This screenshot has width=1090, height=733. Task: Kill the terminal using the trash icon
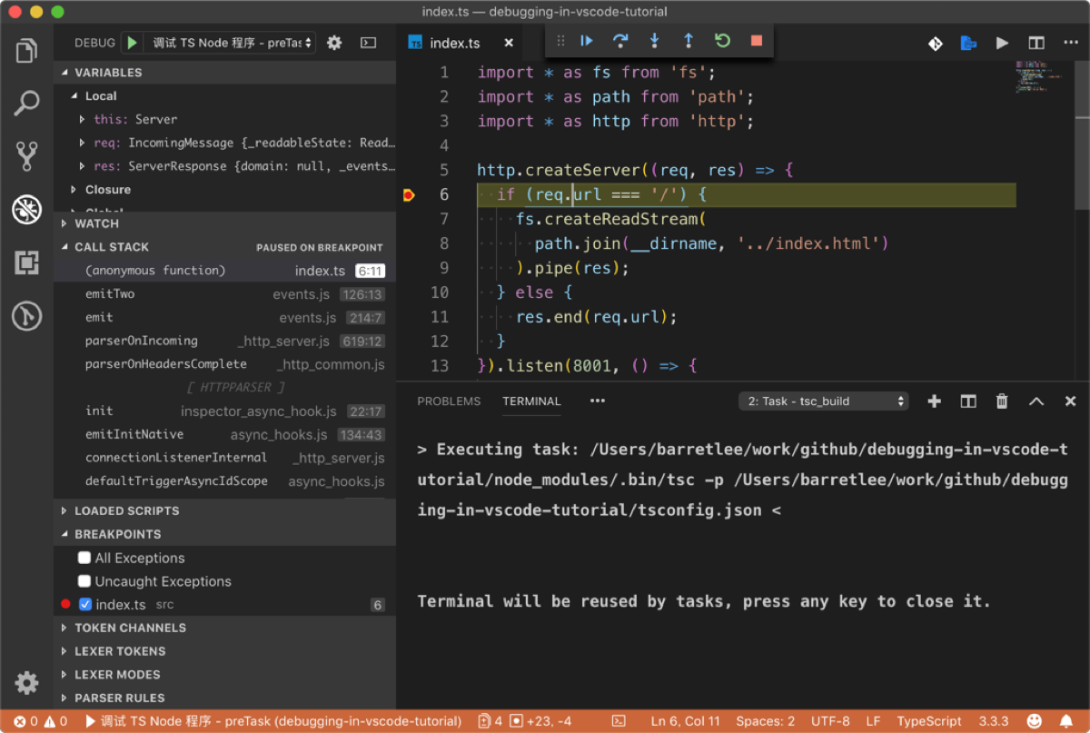click(1001, 401)
